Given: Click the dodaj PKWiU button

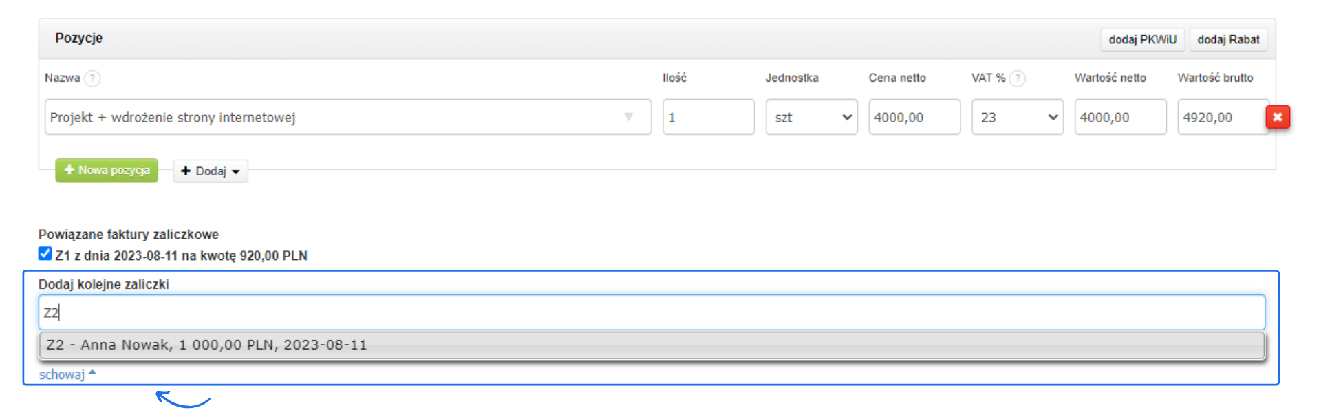Looking at the screenshot, I should pyautogui.click(x=1142, y=40).
